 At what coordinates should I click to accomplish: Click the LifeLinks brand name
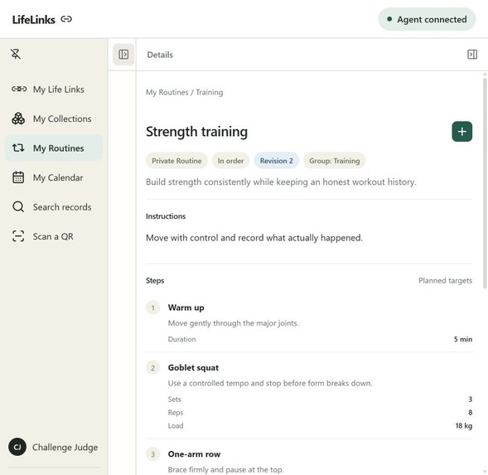tap(34, 20)
